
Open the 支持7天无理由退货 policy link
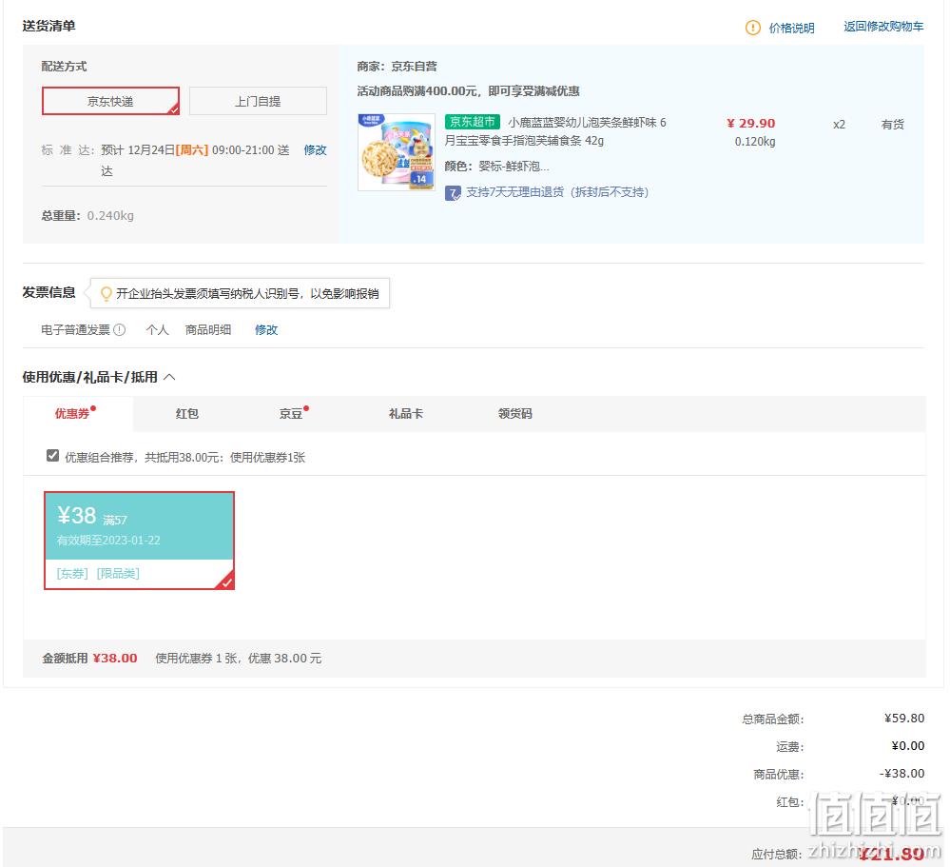click(557, 192)
